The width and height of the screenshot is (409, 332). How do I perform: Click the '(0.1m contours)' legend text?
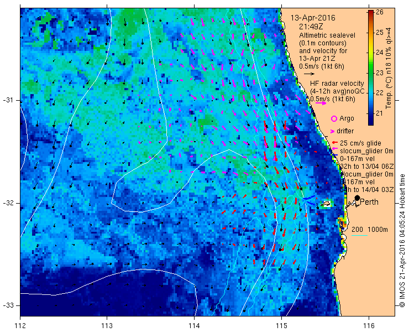(x=323, y=43)
